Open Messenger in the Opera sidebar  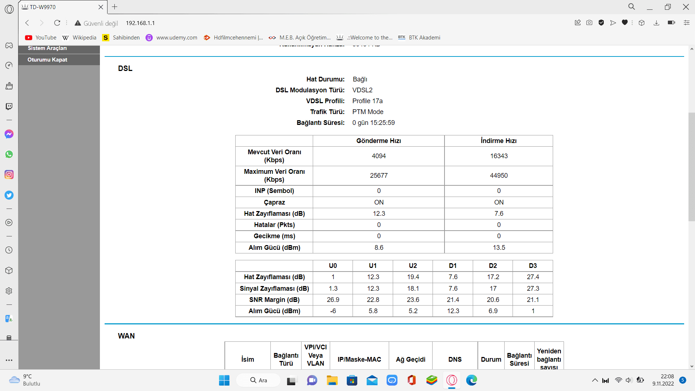(9, 134)
